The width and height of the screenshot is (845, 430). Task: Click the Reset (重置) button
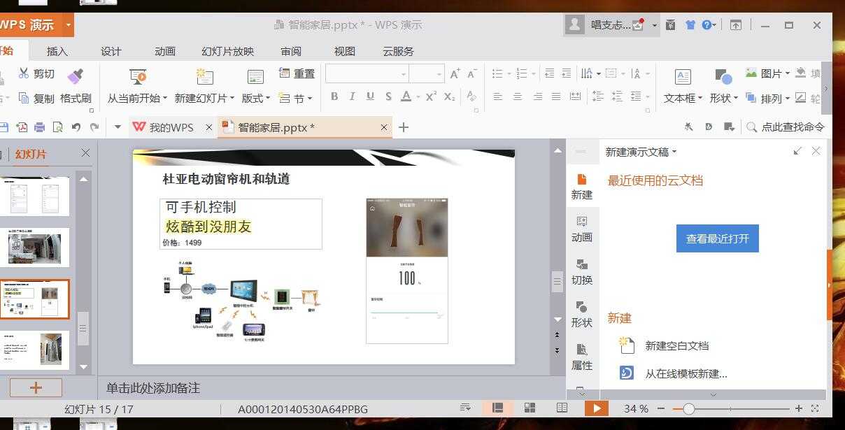tap(297, 73)
